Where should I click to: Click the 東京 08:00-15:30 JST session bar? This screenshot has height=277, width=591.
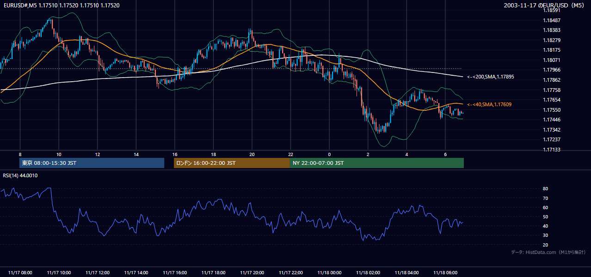click(x=92, y=163)
